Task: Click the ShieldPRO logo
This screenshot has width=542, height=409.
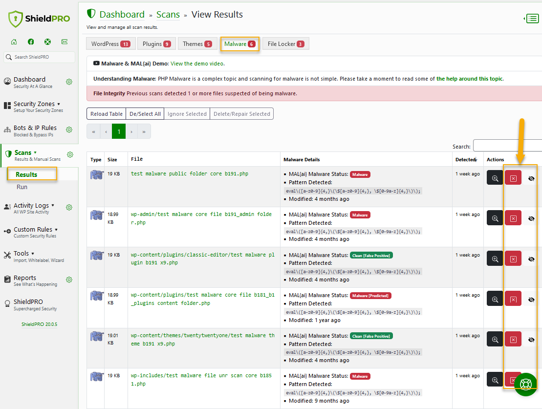Action: pyautogui.click(x=39, y=19)
